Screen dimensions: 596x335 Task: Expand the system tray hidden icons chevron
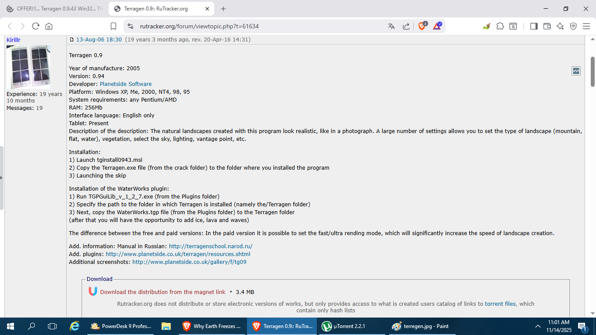[538, 326]
